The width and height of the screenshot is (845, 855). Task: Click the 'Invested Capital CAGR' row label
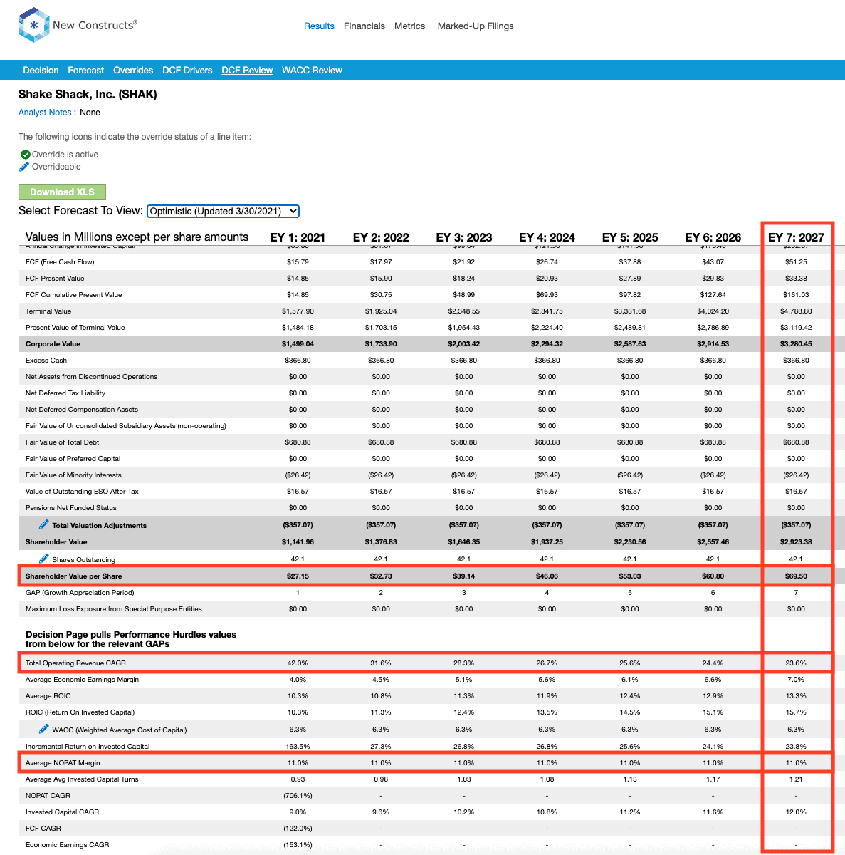[x=63, y=812]
